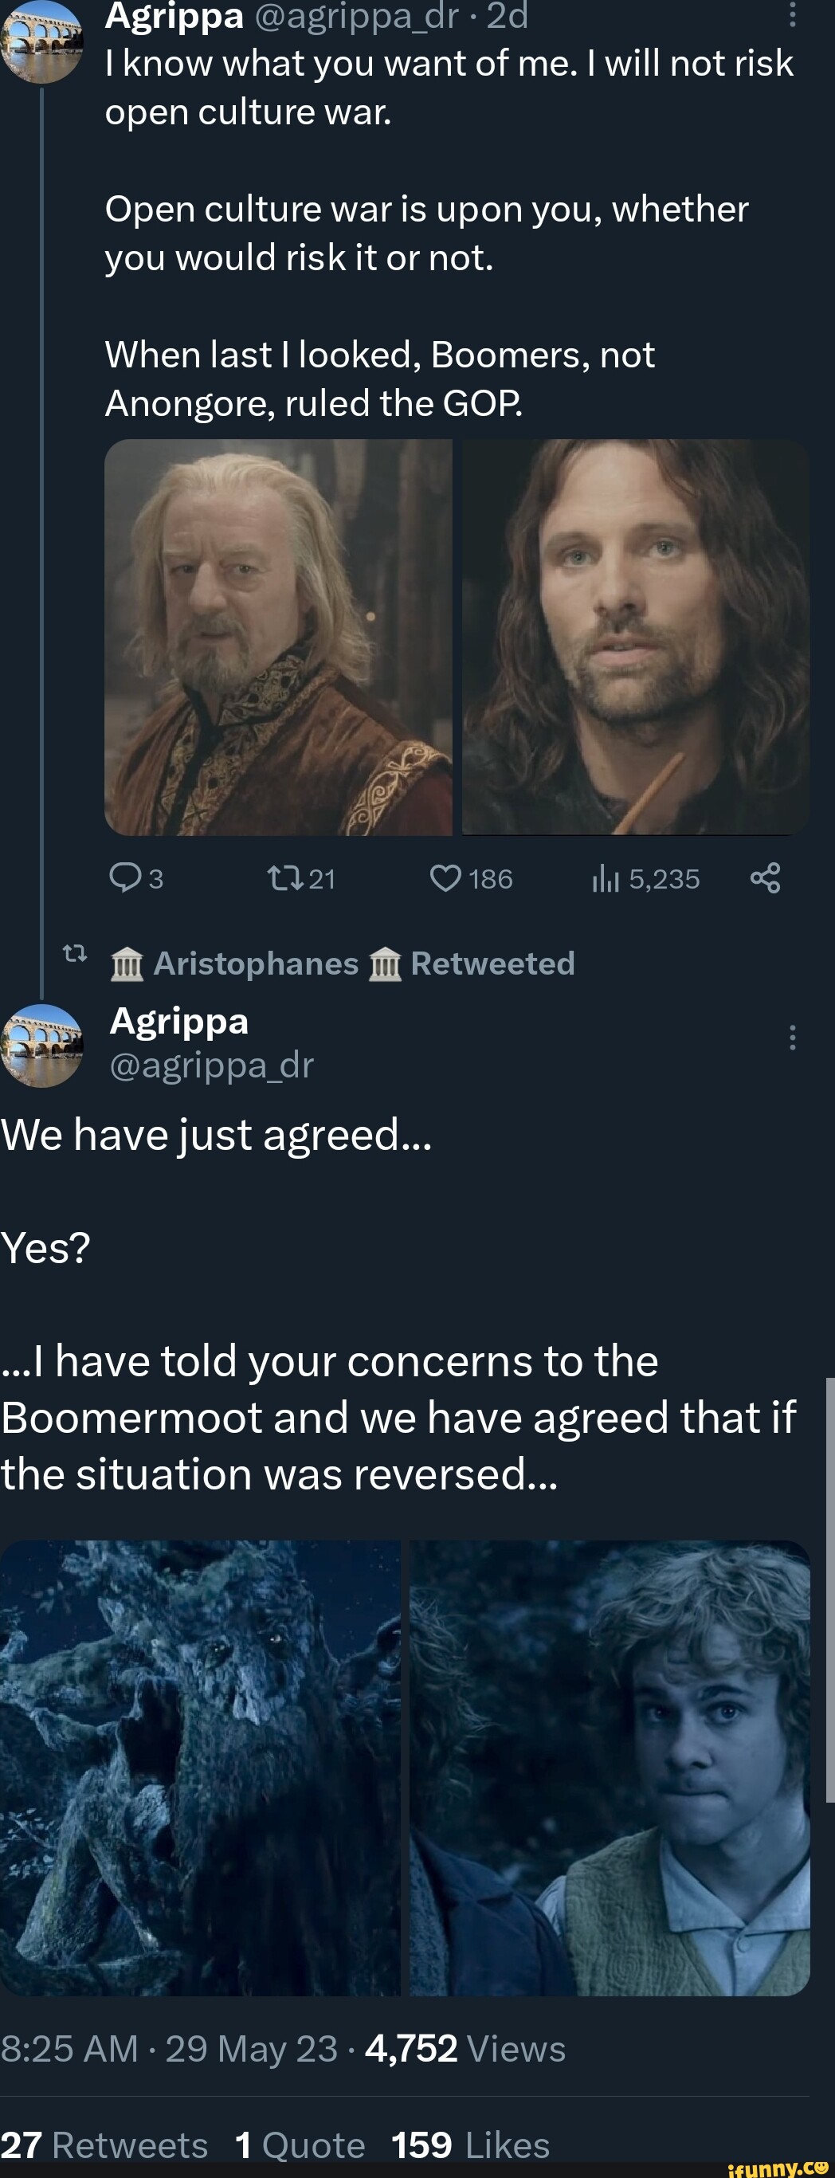The height and width of the screenshot is (2178, 835).
Task: Open the gray-haired king image
Action: (278, 637)
